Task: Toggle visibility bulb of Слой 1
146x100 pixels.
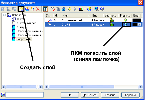Action: (126, 24)
